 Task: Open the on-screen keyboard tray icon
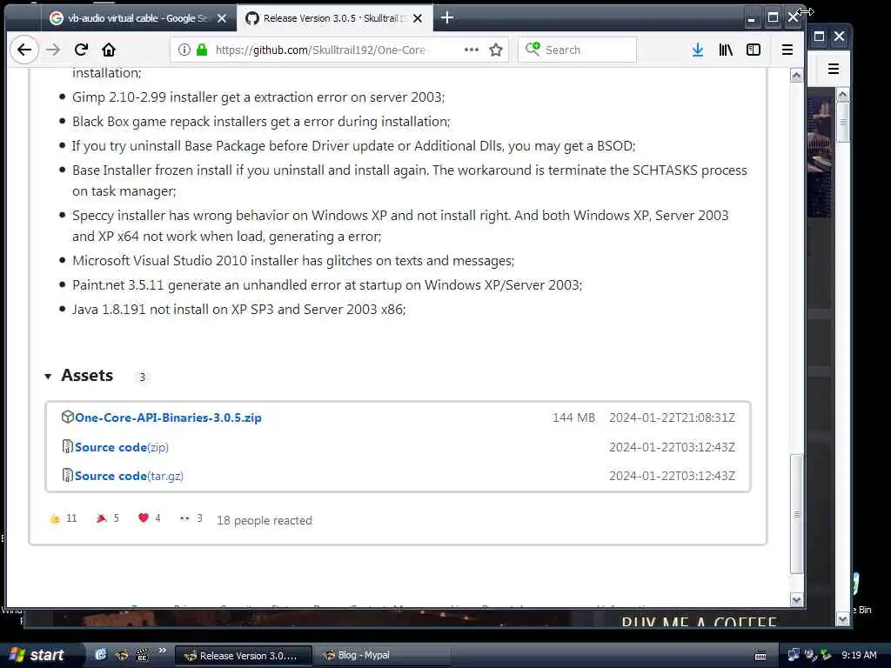tap(760, 656)
